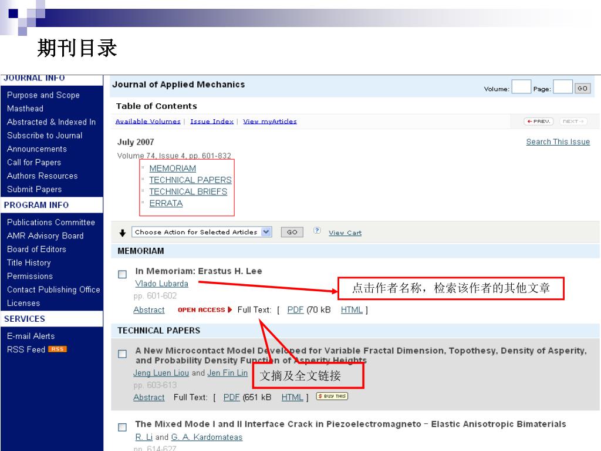
Task: Click author Vlado Lubarda link
Action: point(161,284)
